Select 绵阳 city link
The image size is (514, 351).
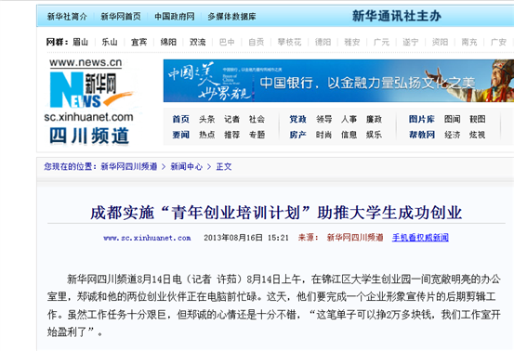(168, 42)
